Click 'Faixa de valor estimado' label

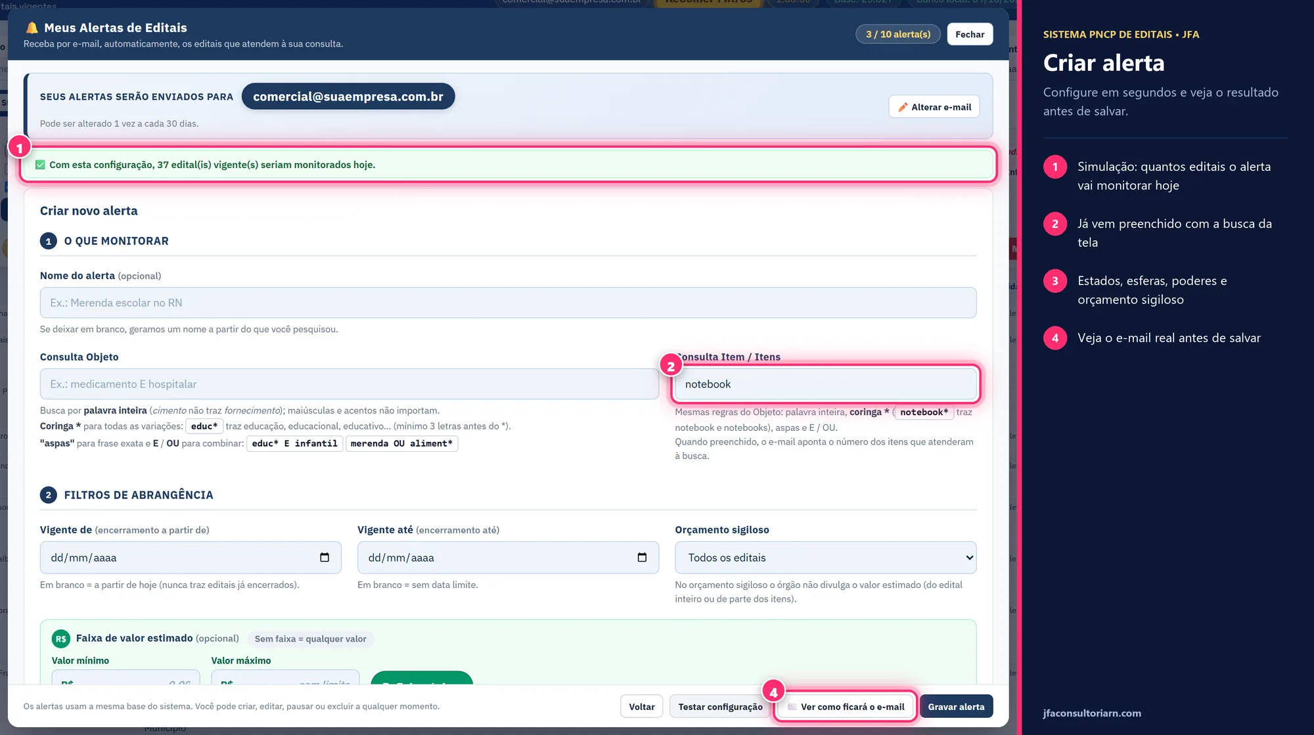click(134, 638)
